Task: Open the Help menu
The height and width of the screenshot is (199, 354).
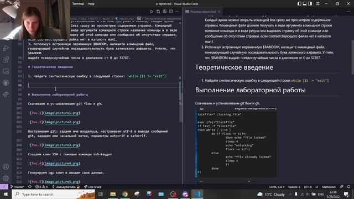Action: [91, 4]
